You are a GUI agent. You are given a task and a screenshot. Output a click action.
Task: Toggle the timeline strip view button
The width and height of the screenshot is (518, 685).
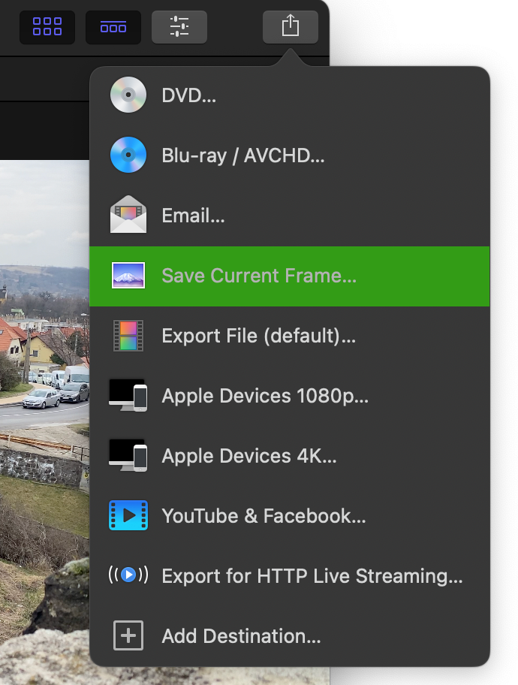pos(113,27)
